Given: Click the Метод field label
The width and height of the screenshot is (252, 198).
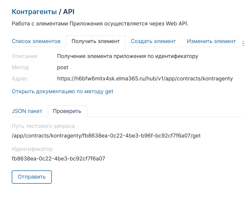Looking at the screenshot, I should (x=20, y=68).
